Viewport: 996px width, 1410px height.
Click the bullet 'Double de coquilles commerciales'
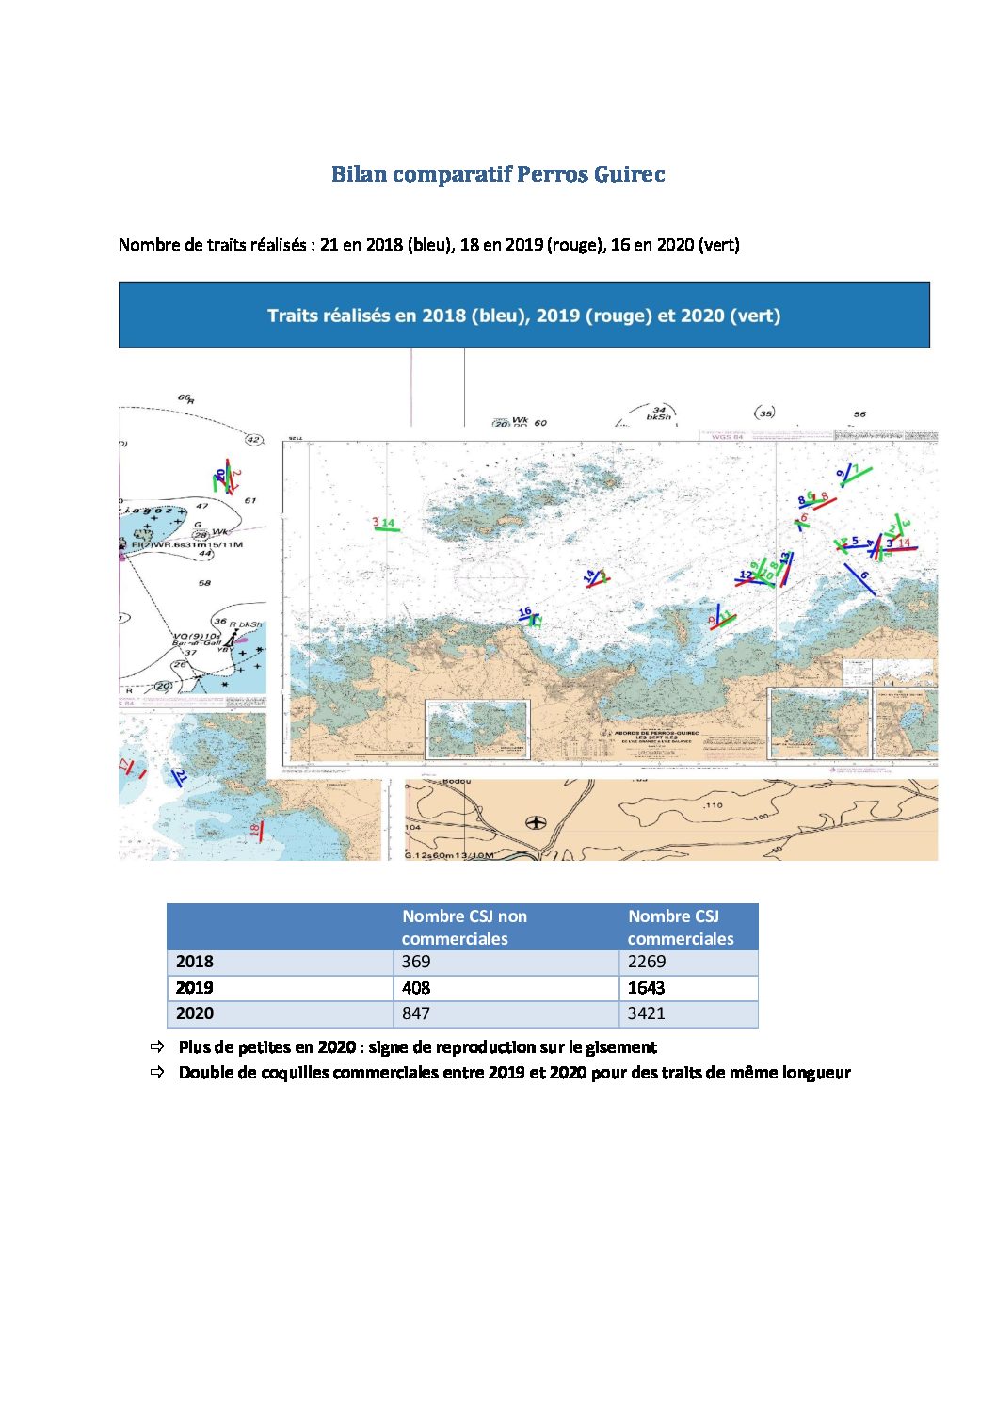514,1073
